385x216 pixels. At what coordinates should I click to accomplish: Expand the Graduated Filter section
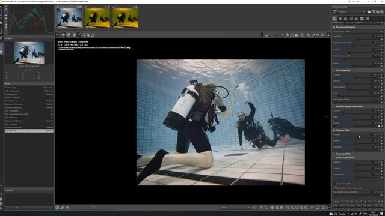coord(343,154)
